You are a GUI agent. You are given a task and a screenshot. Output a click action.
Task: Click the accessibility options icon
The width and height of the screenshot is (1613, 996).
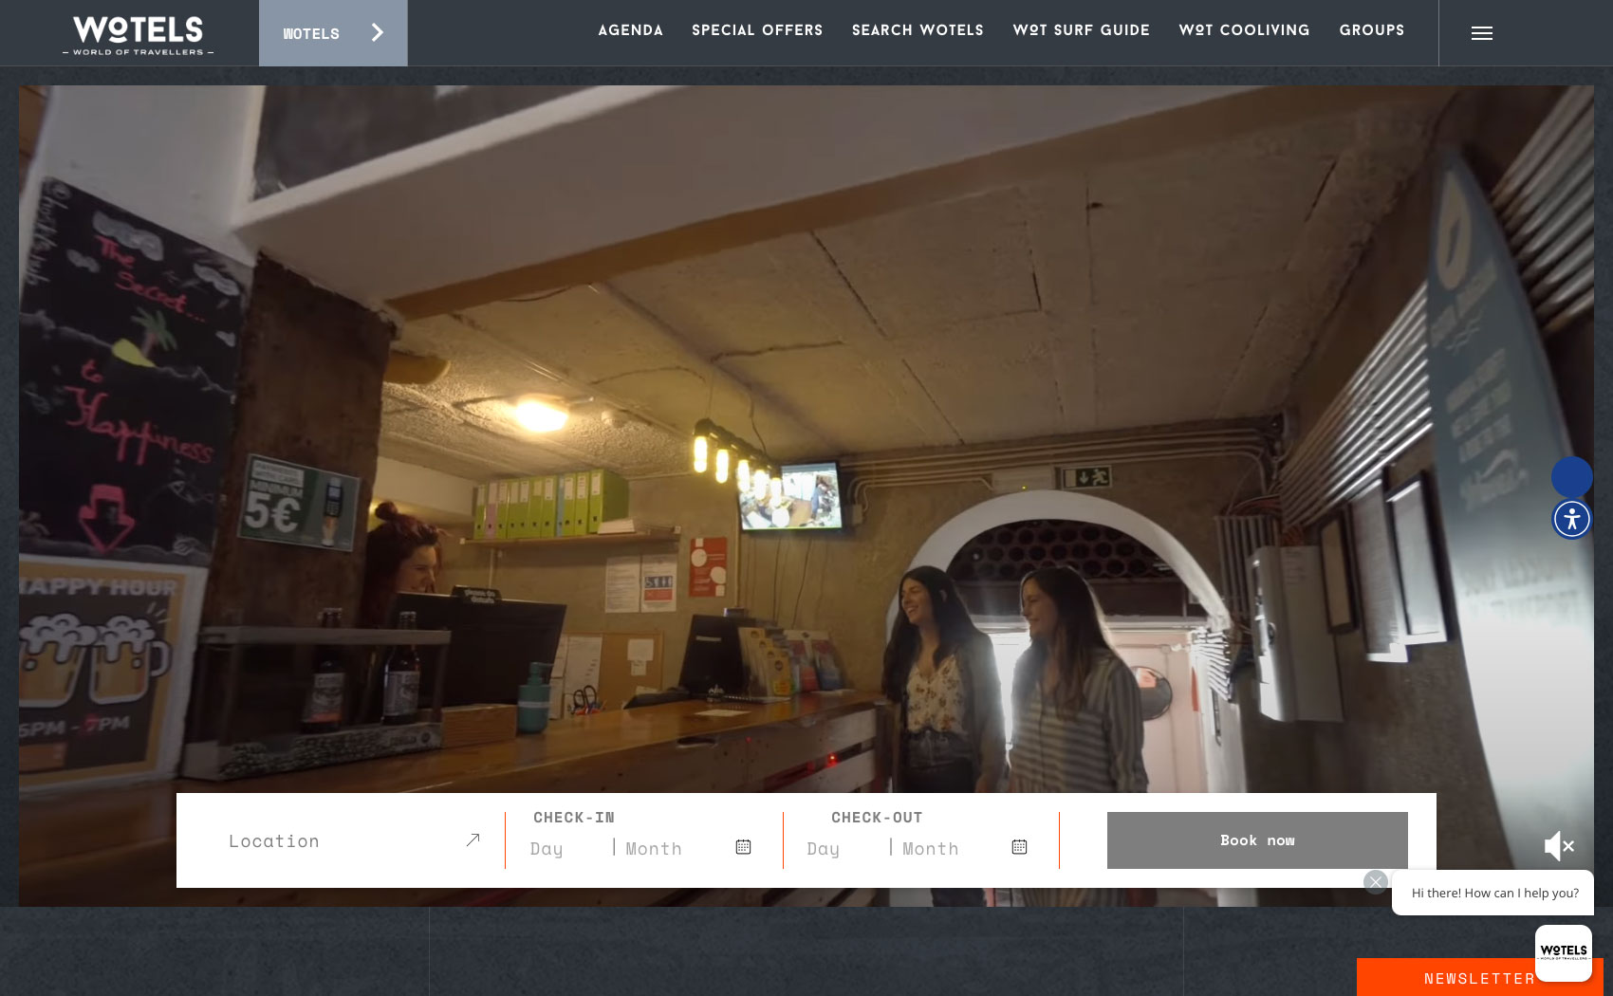click(1571, 519)
